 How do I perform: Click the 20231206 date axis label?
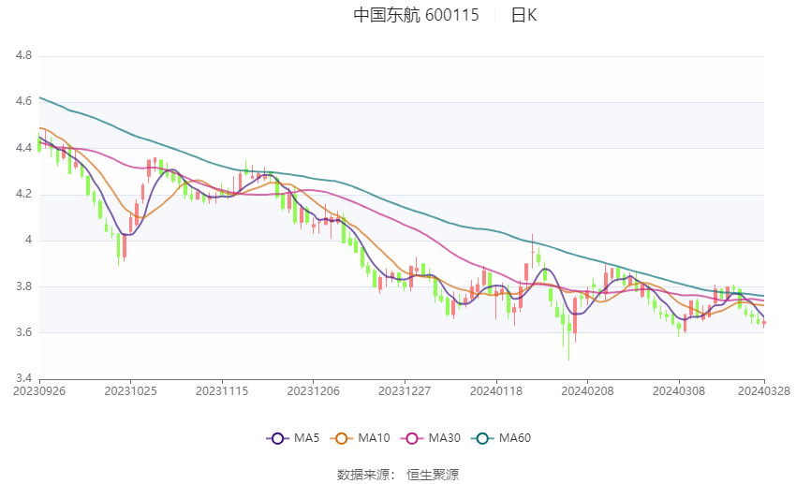click(x=313, y=391)
